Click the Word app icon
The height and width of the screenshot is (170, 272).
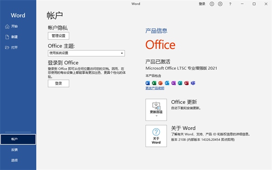(148, 83)
